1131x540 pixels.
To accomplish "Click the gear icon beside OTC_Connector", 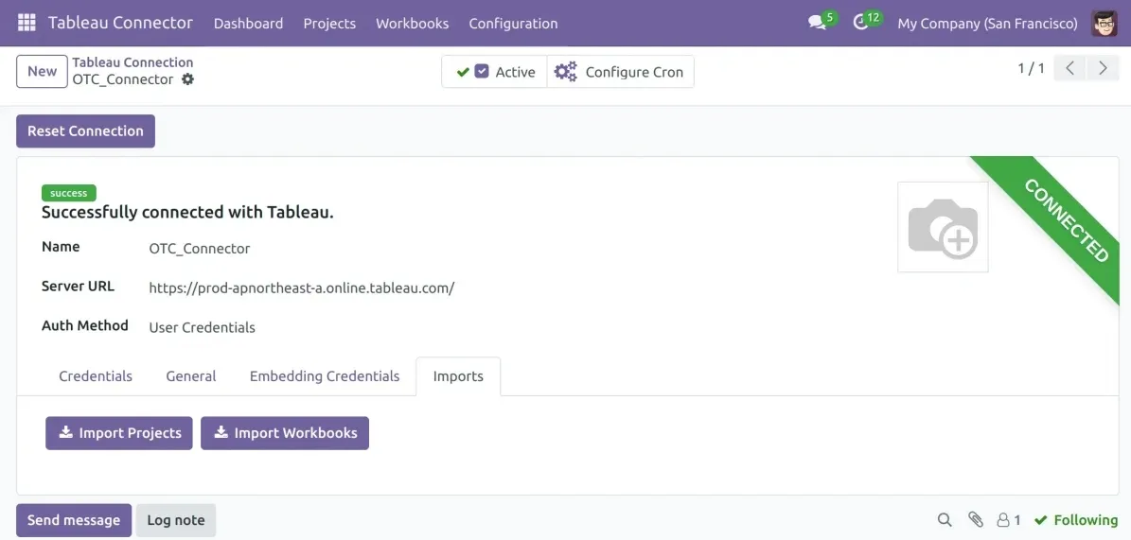I will (x=187, y=79).
